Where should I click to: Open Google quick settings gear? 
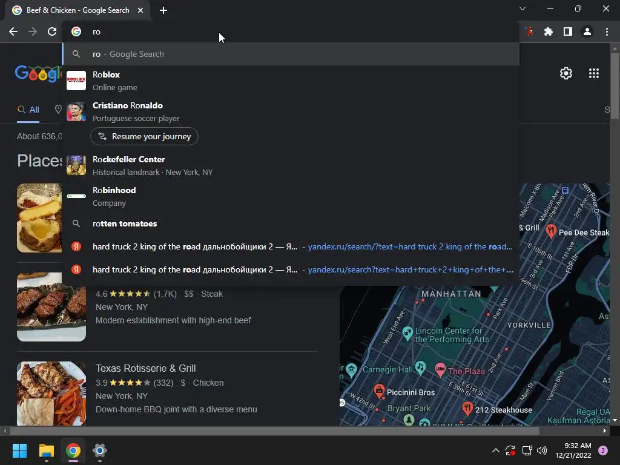[566, 73]
